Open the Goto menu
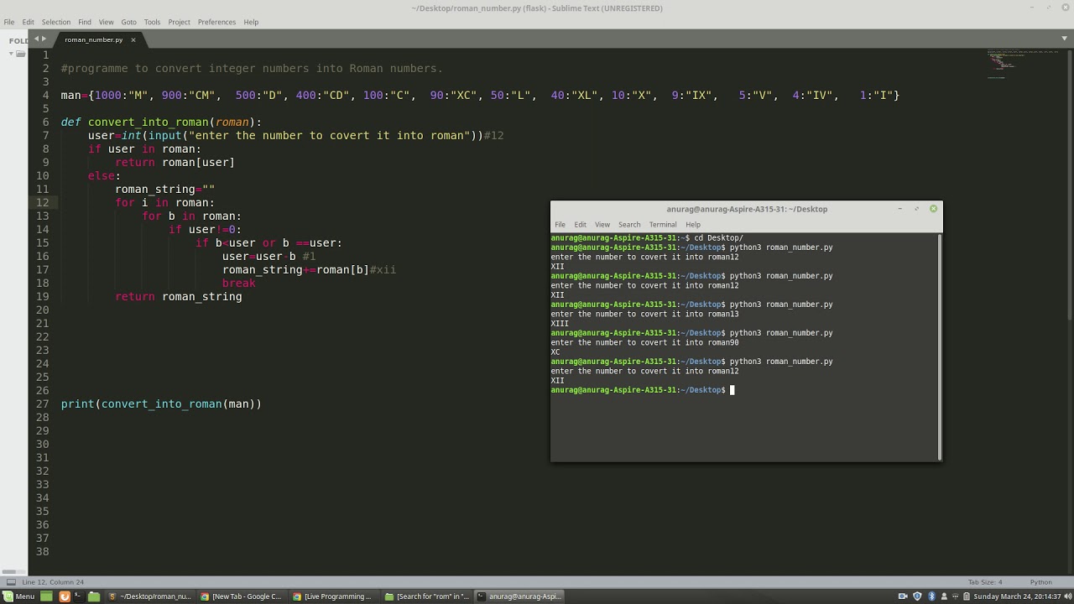This screenshot has width=1074, height=604. 128,22
